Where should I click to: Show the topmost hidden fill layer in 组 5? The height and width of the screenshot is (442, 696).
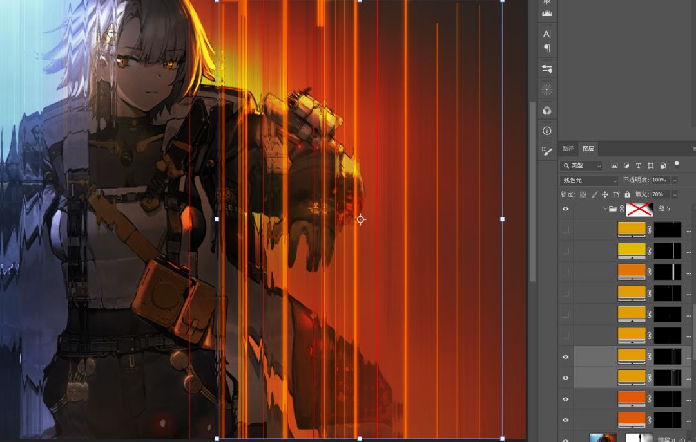[566, 230]
